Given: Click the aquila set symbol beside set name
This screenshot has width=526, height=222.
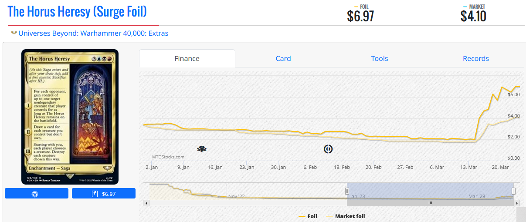Looking at the screenshot, I should pyautogui.click(x=14, y=33).
